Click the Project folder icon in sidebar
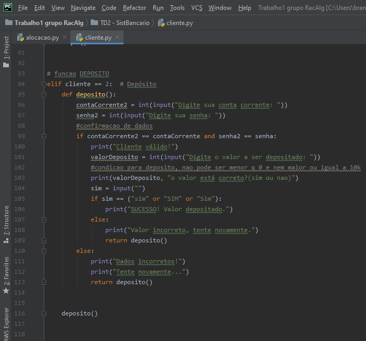Viewport: 366px width, 341px height. click(6, 65)
